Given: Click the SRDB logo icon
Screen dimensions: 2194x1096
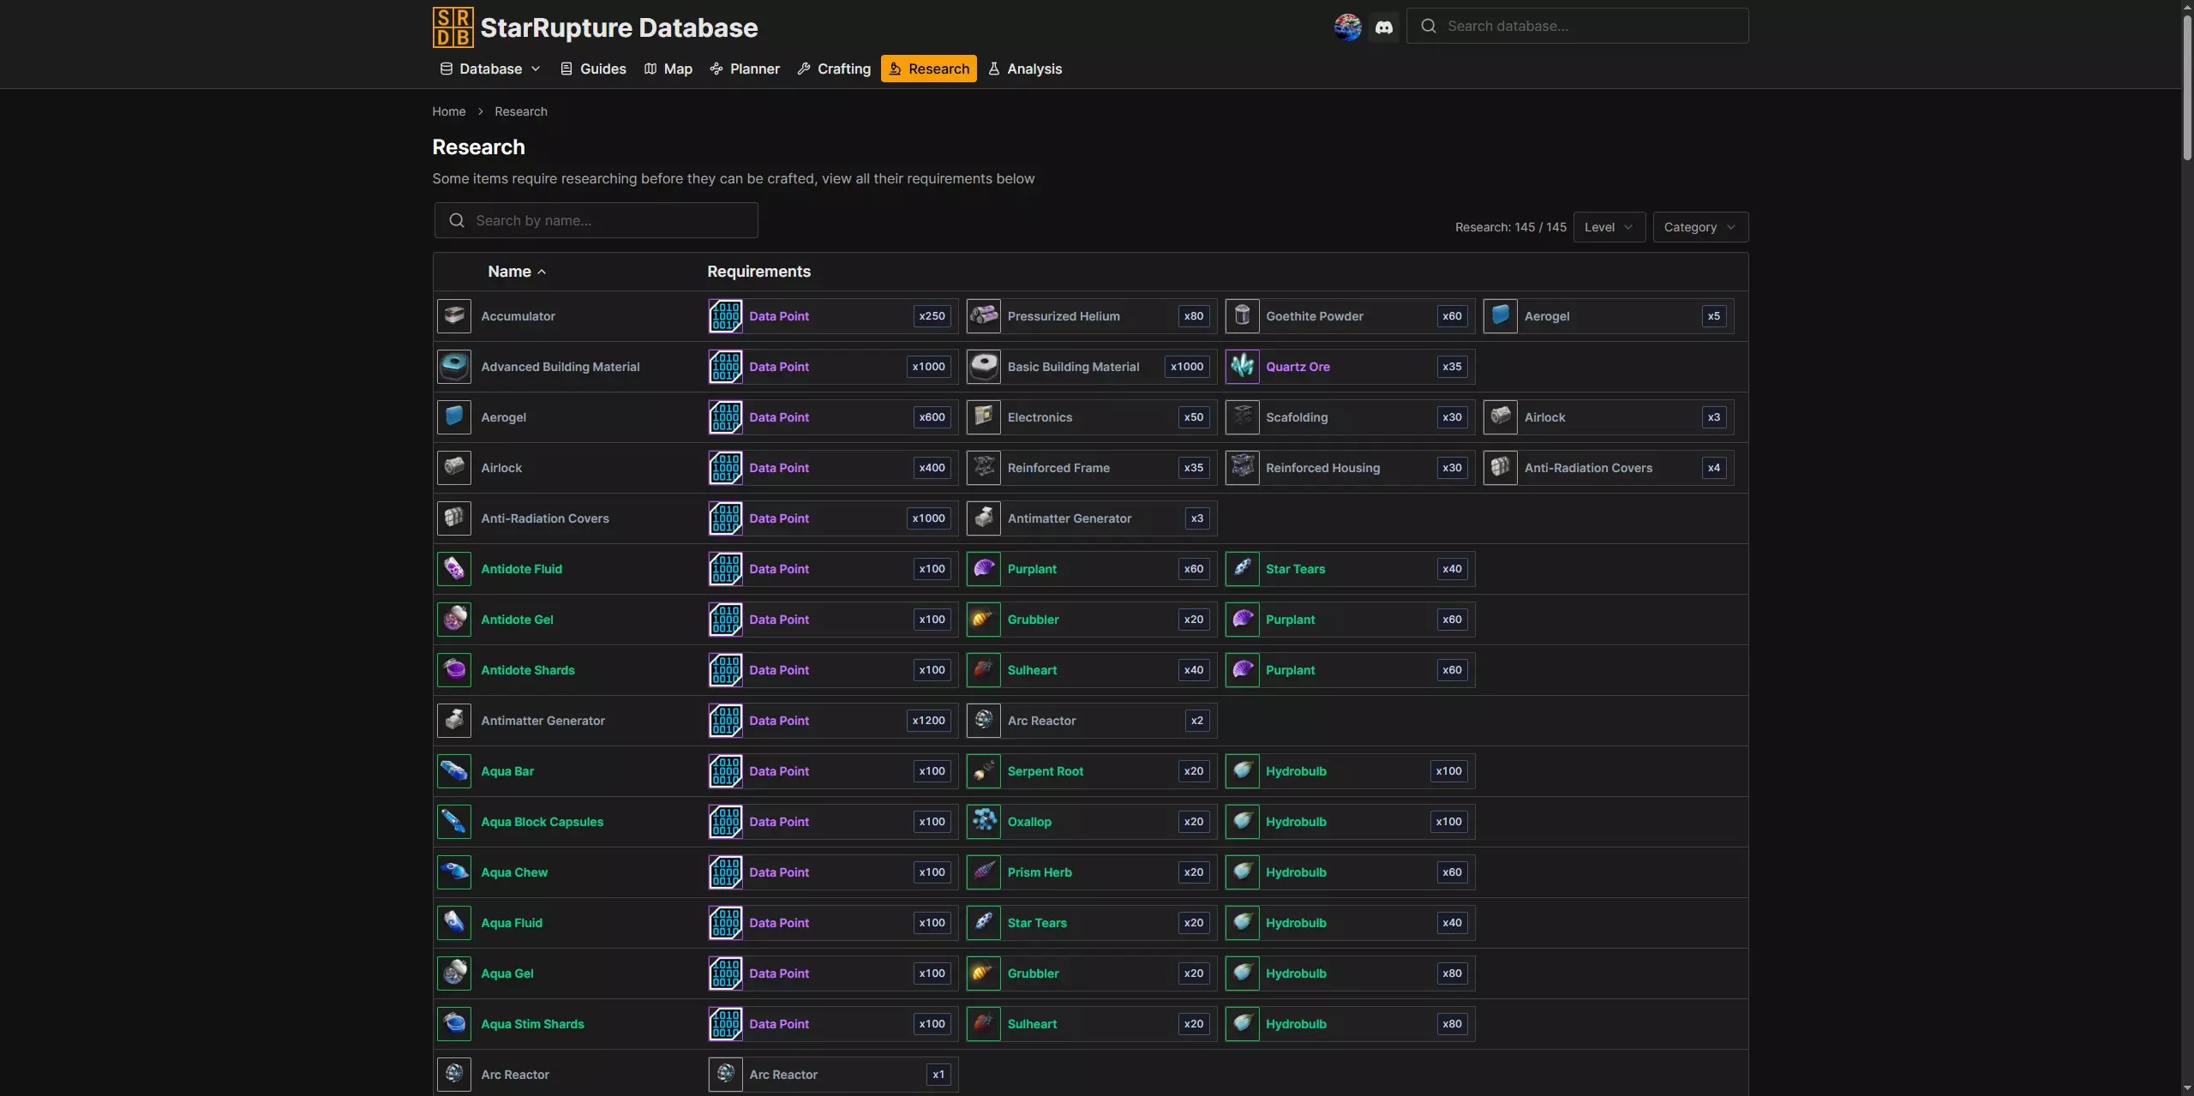Looking at the screenshot, I should point(453,27).
